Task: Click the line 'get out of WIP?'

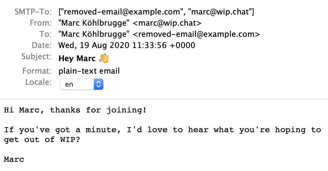Action: click(x=42, y=140)
